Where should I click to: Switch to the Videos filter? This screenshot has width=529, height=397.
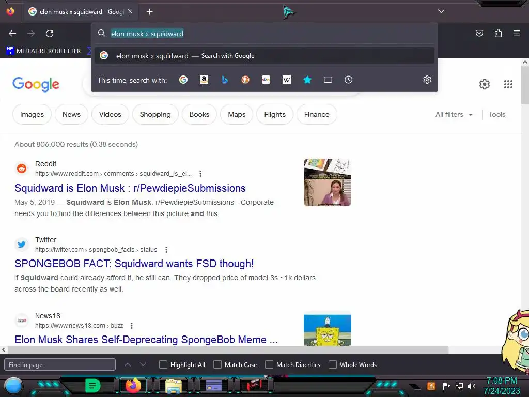point(110,114)
